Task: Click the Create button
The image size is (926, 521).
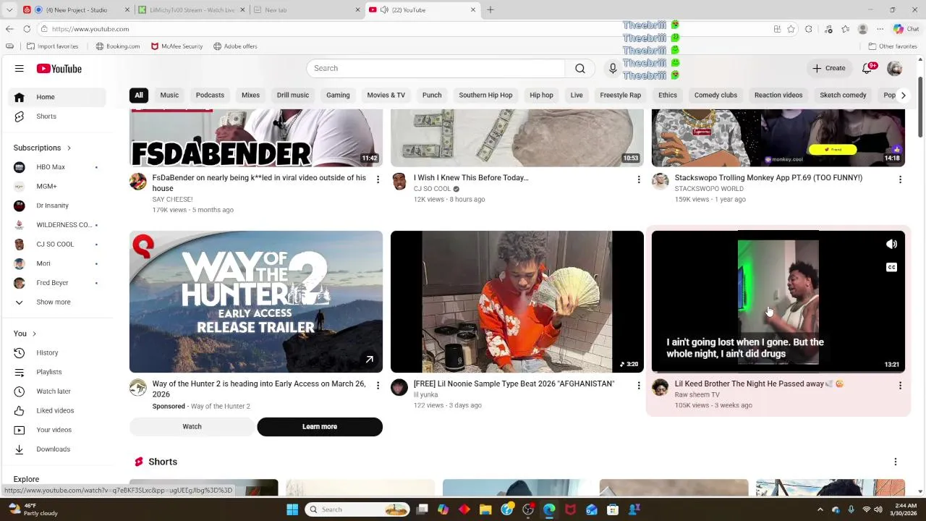Action: click(829, 69)
